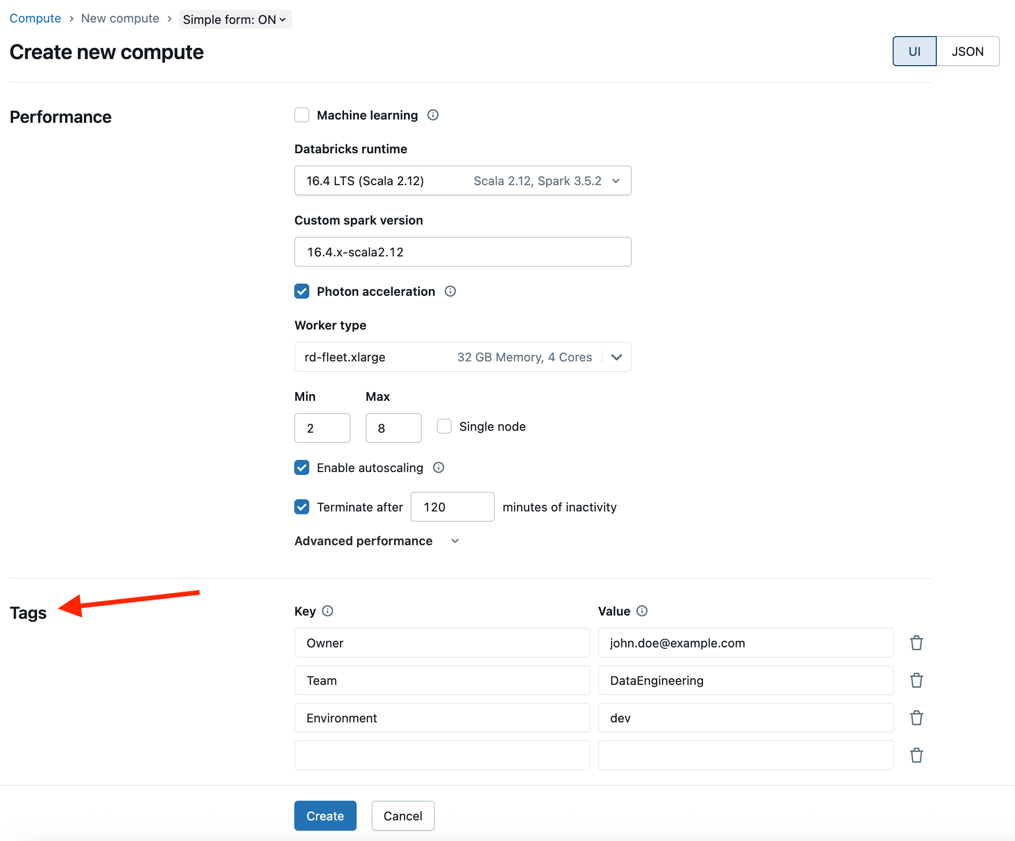Open the Databricks runtime dropdown
The image size is (1015, 841).
(x=463, y=181)
